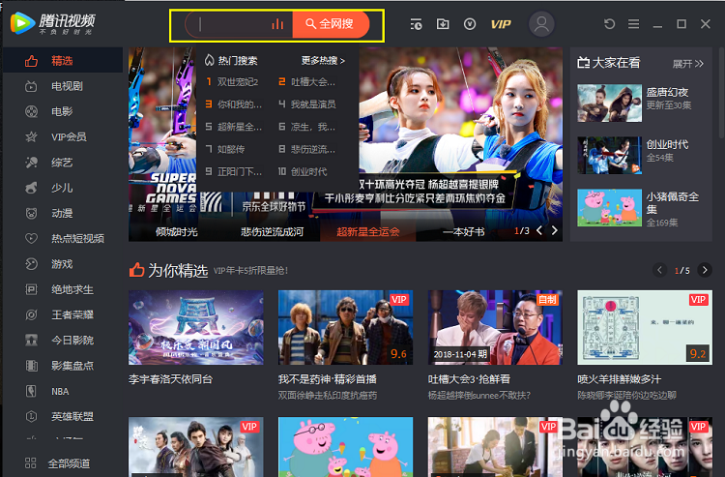This screenshot has height=477, width=725.
Task: Click the voice search bars icon in search box
Action: [277, 24]
